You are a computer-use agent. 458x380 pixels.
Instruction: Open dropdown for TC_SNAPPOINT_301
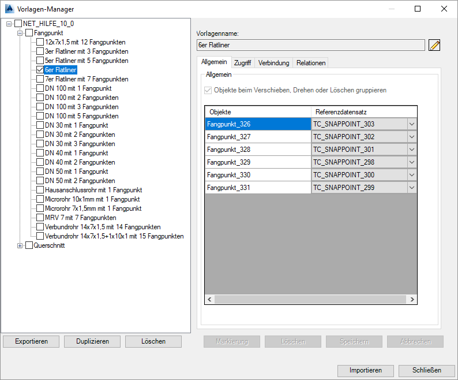(x=412, y=150)
